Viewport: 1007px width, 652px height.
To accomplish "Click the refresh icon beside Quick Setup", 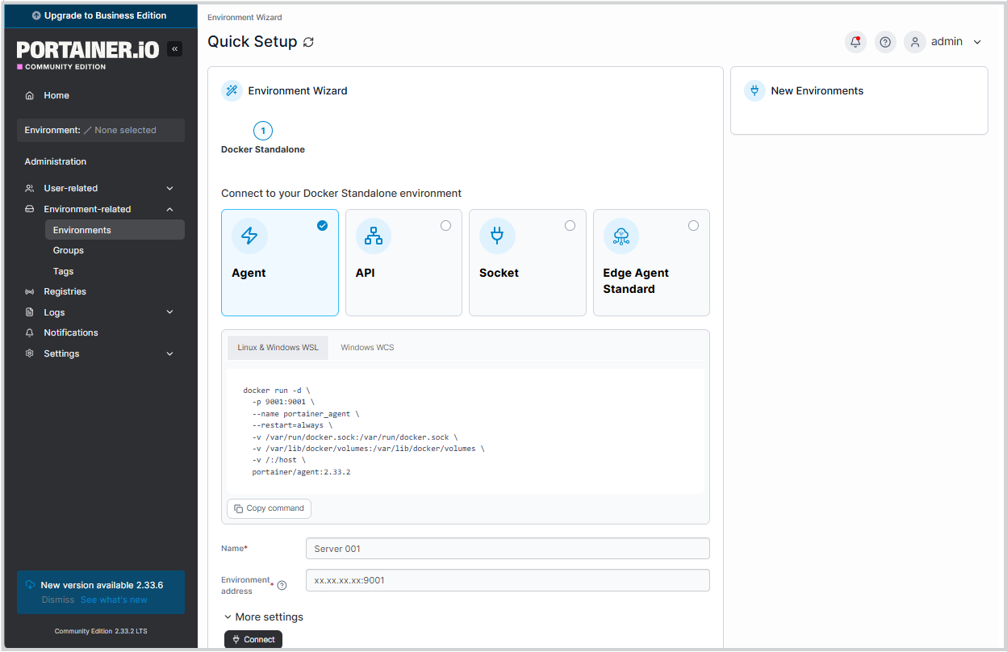I will [x=308, y=42].
